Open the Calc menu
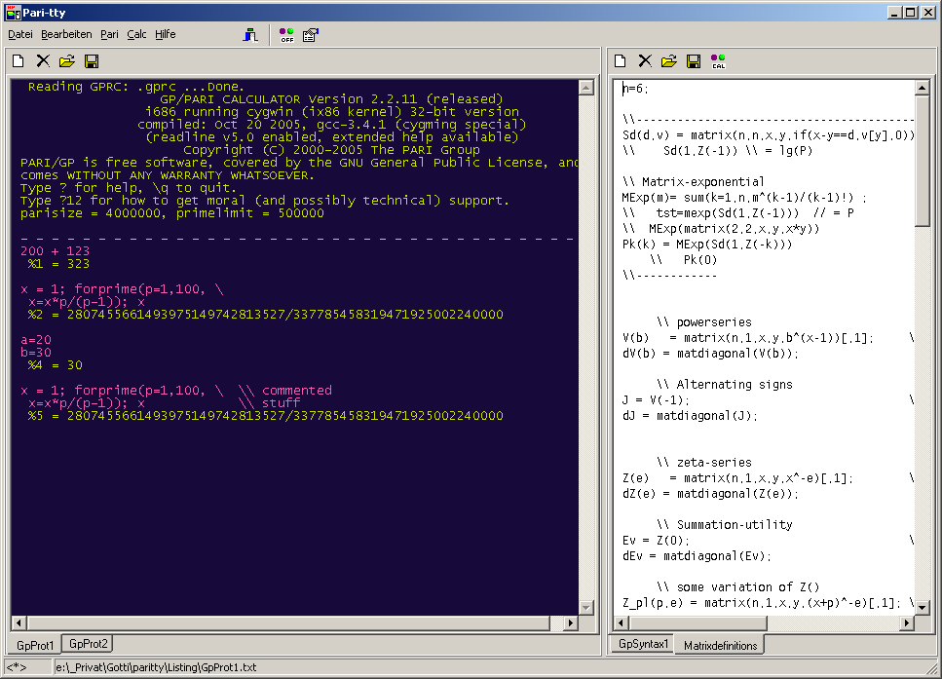Viewport: 942px width, 679px height. click(136, 34)
